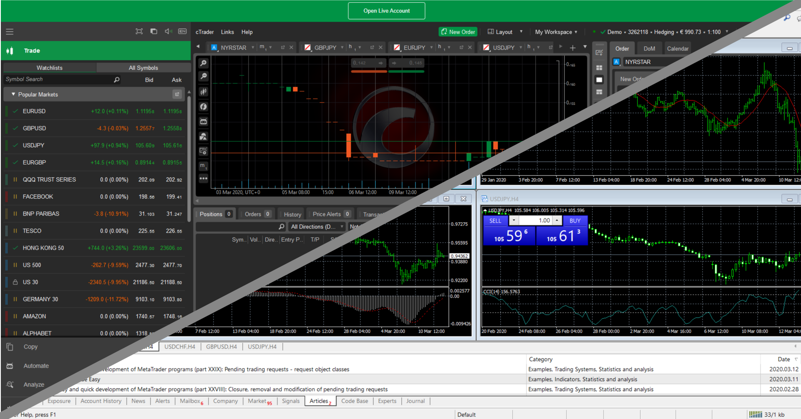Open NYRSTAR symbol dropdown arrow
The image size is (801, 419).
click(253, 48)
